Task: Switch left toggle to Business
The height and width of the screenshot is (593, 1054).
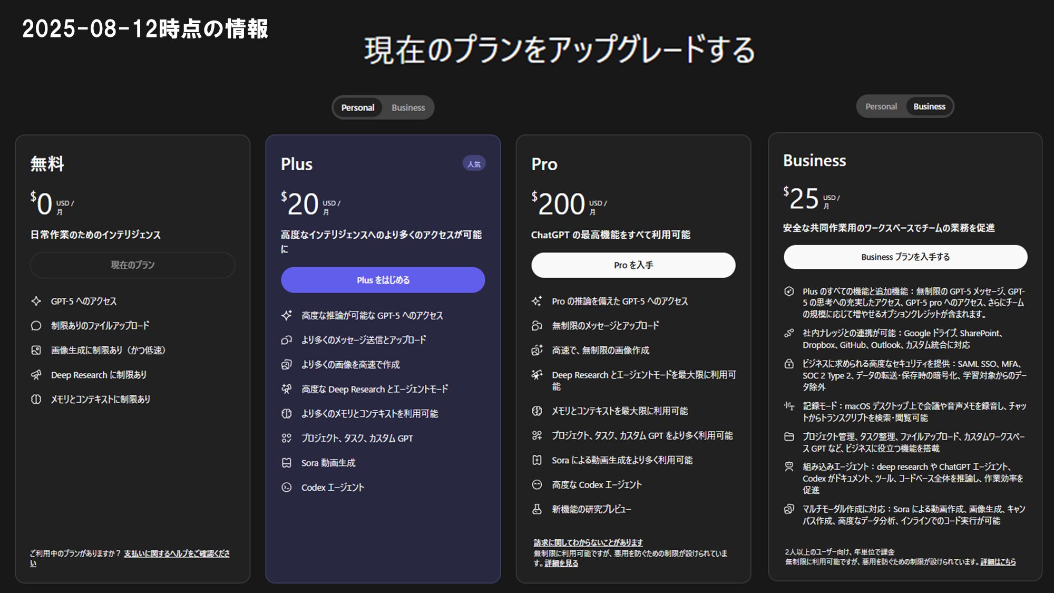Action: point(408,108)
